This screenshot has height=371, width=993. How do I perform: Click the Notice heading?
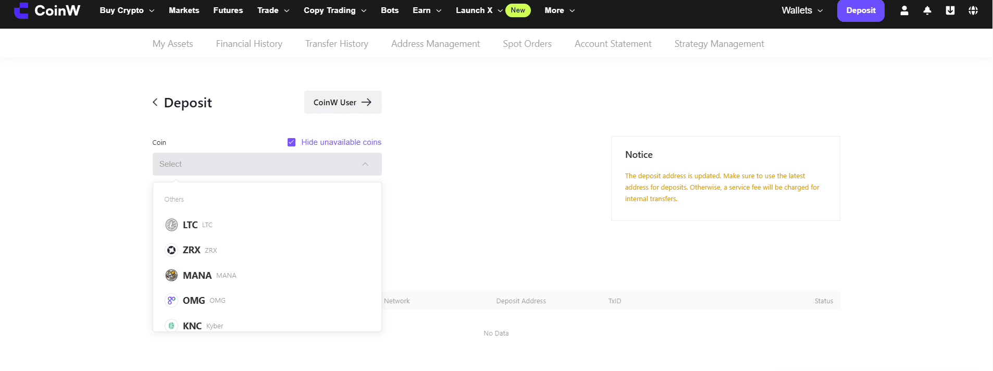[x=639, y=155]
